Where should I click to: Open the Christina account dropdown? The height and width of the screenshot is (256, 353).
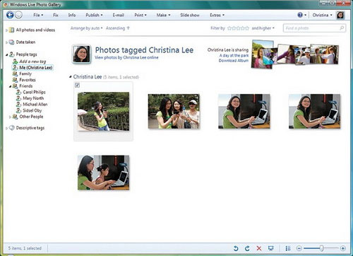pos(322,15)
